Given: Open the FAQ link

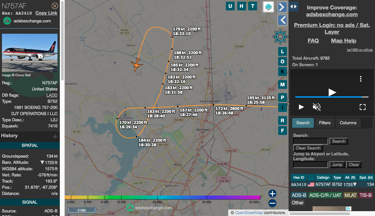Looking at the screenshot, I should pos(313,41).
